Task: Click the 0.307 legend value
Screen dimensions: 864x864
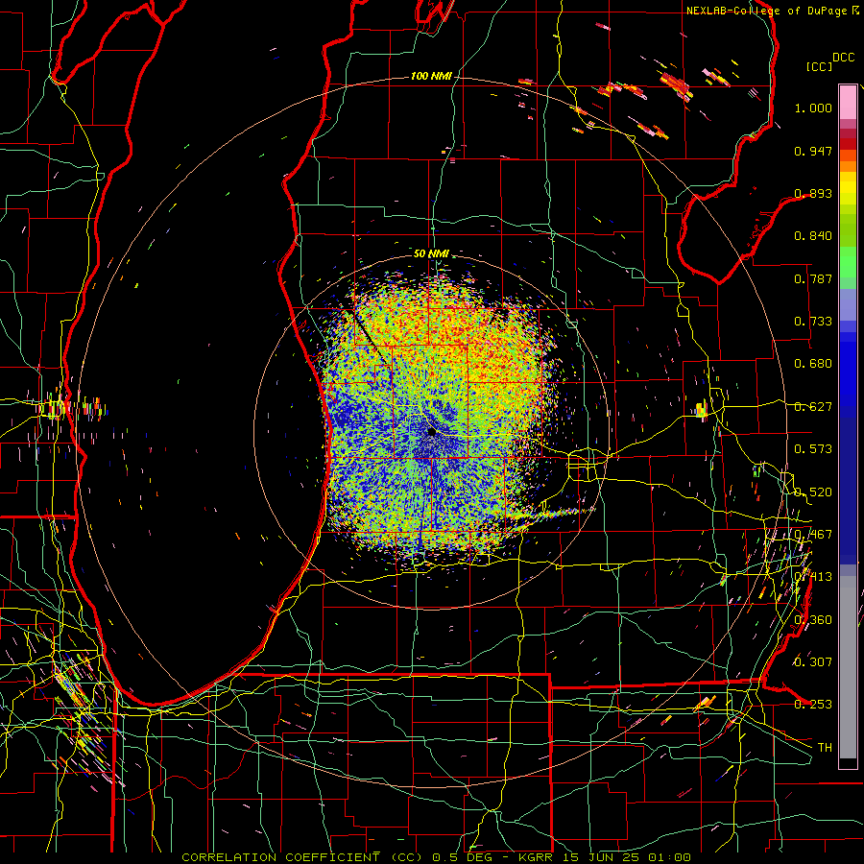Action: tap(813, 662)
